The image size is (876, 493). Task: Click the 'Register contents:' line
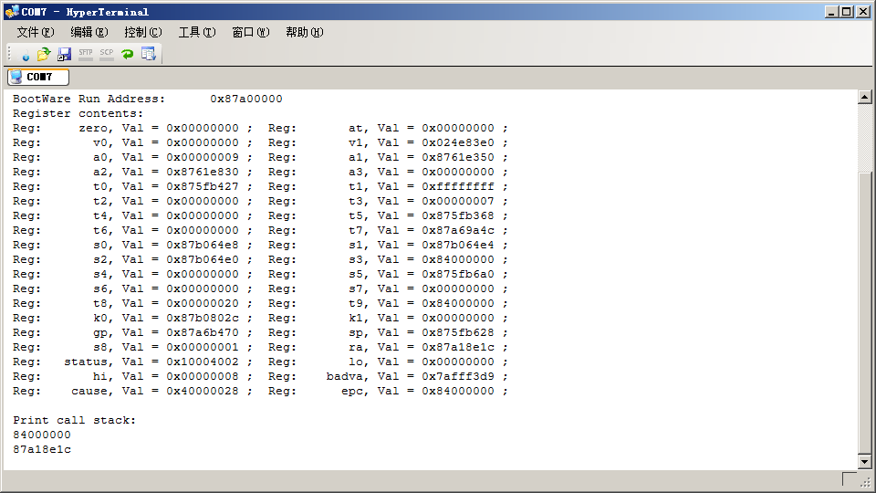click(x=78, y=113)
